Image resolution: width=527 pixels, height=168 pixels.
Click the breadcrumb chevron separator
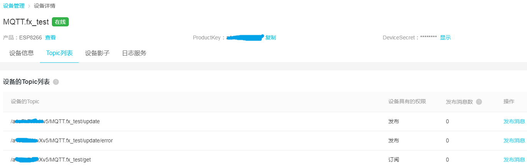coord(29,6)
